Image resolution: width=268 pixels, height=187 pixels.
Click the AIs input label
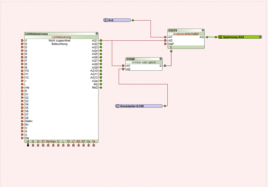pos(27,88)
